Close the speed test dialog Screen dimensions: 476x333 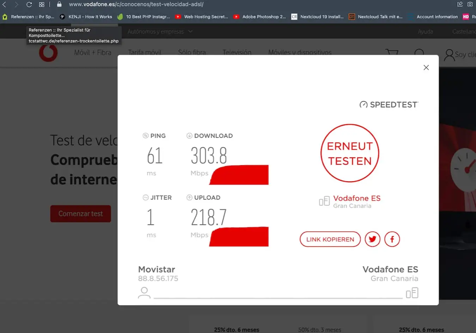coord(426,68)
